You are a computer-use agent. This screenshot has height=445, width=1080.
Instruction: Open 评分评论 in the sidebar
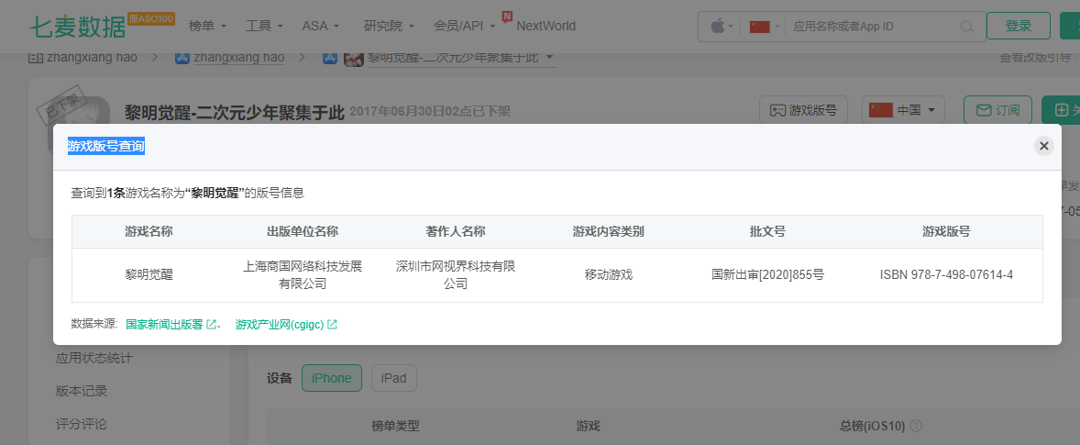82,424
